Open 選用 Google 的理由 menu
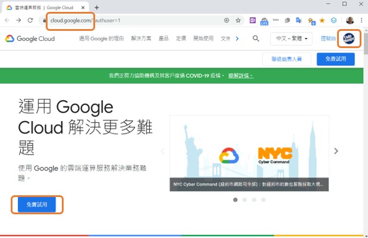The height and width of the screenshot is (238, 368). click(x=102, y=39)
